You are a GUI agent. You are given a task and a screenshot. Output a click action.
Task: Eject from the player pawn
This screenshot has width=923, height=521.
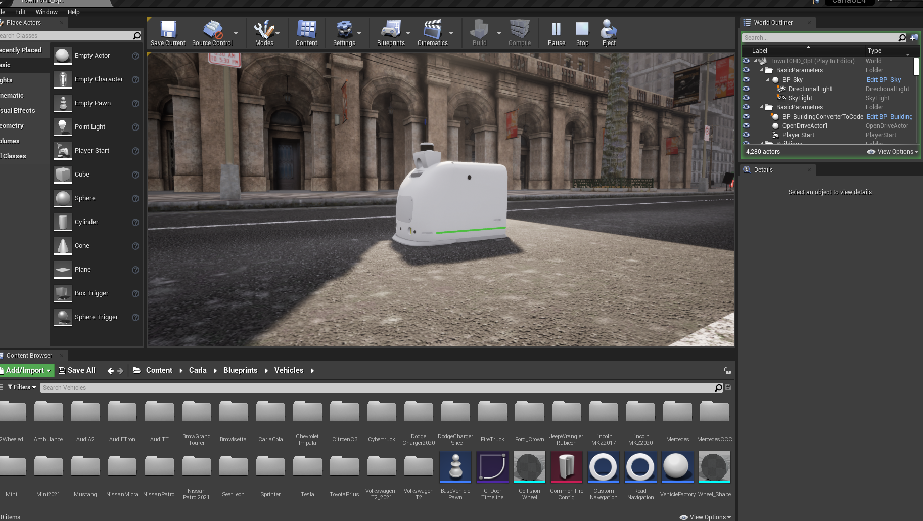(608, 32)
